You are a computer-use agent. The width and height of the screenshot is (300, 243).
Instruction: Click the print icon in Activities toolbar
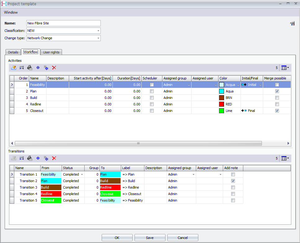tap(30, 68)
